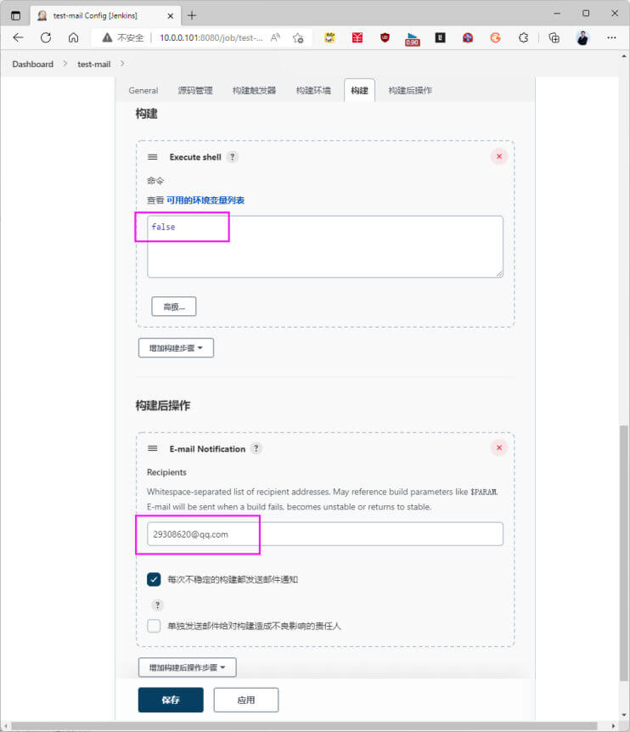Switch to the 源码管理 tab
The height and width of the screenshot is (732, 630).
click(x=195, y=91)
